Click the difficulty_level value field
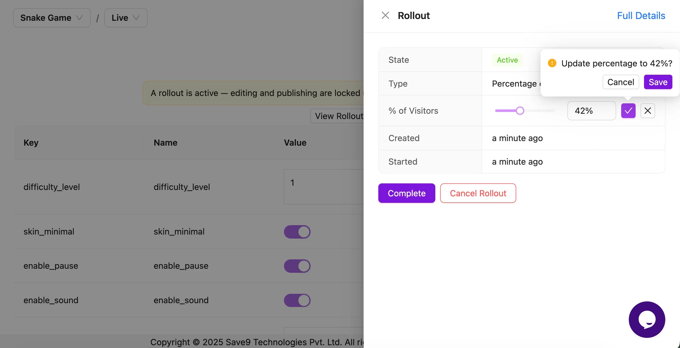The image size is (680, 348). (324, 187)
